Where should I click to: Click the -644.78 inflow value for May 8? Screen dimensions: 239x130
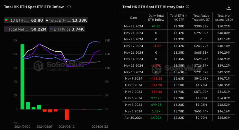point(156,86)
